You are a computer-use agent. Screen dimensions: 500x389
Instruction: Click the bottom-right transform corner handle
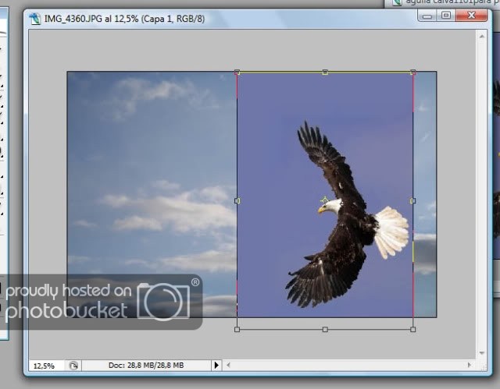[x=412, y=329]
